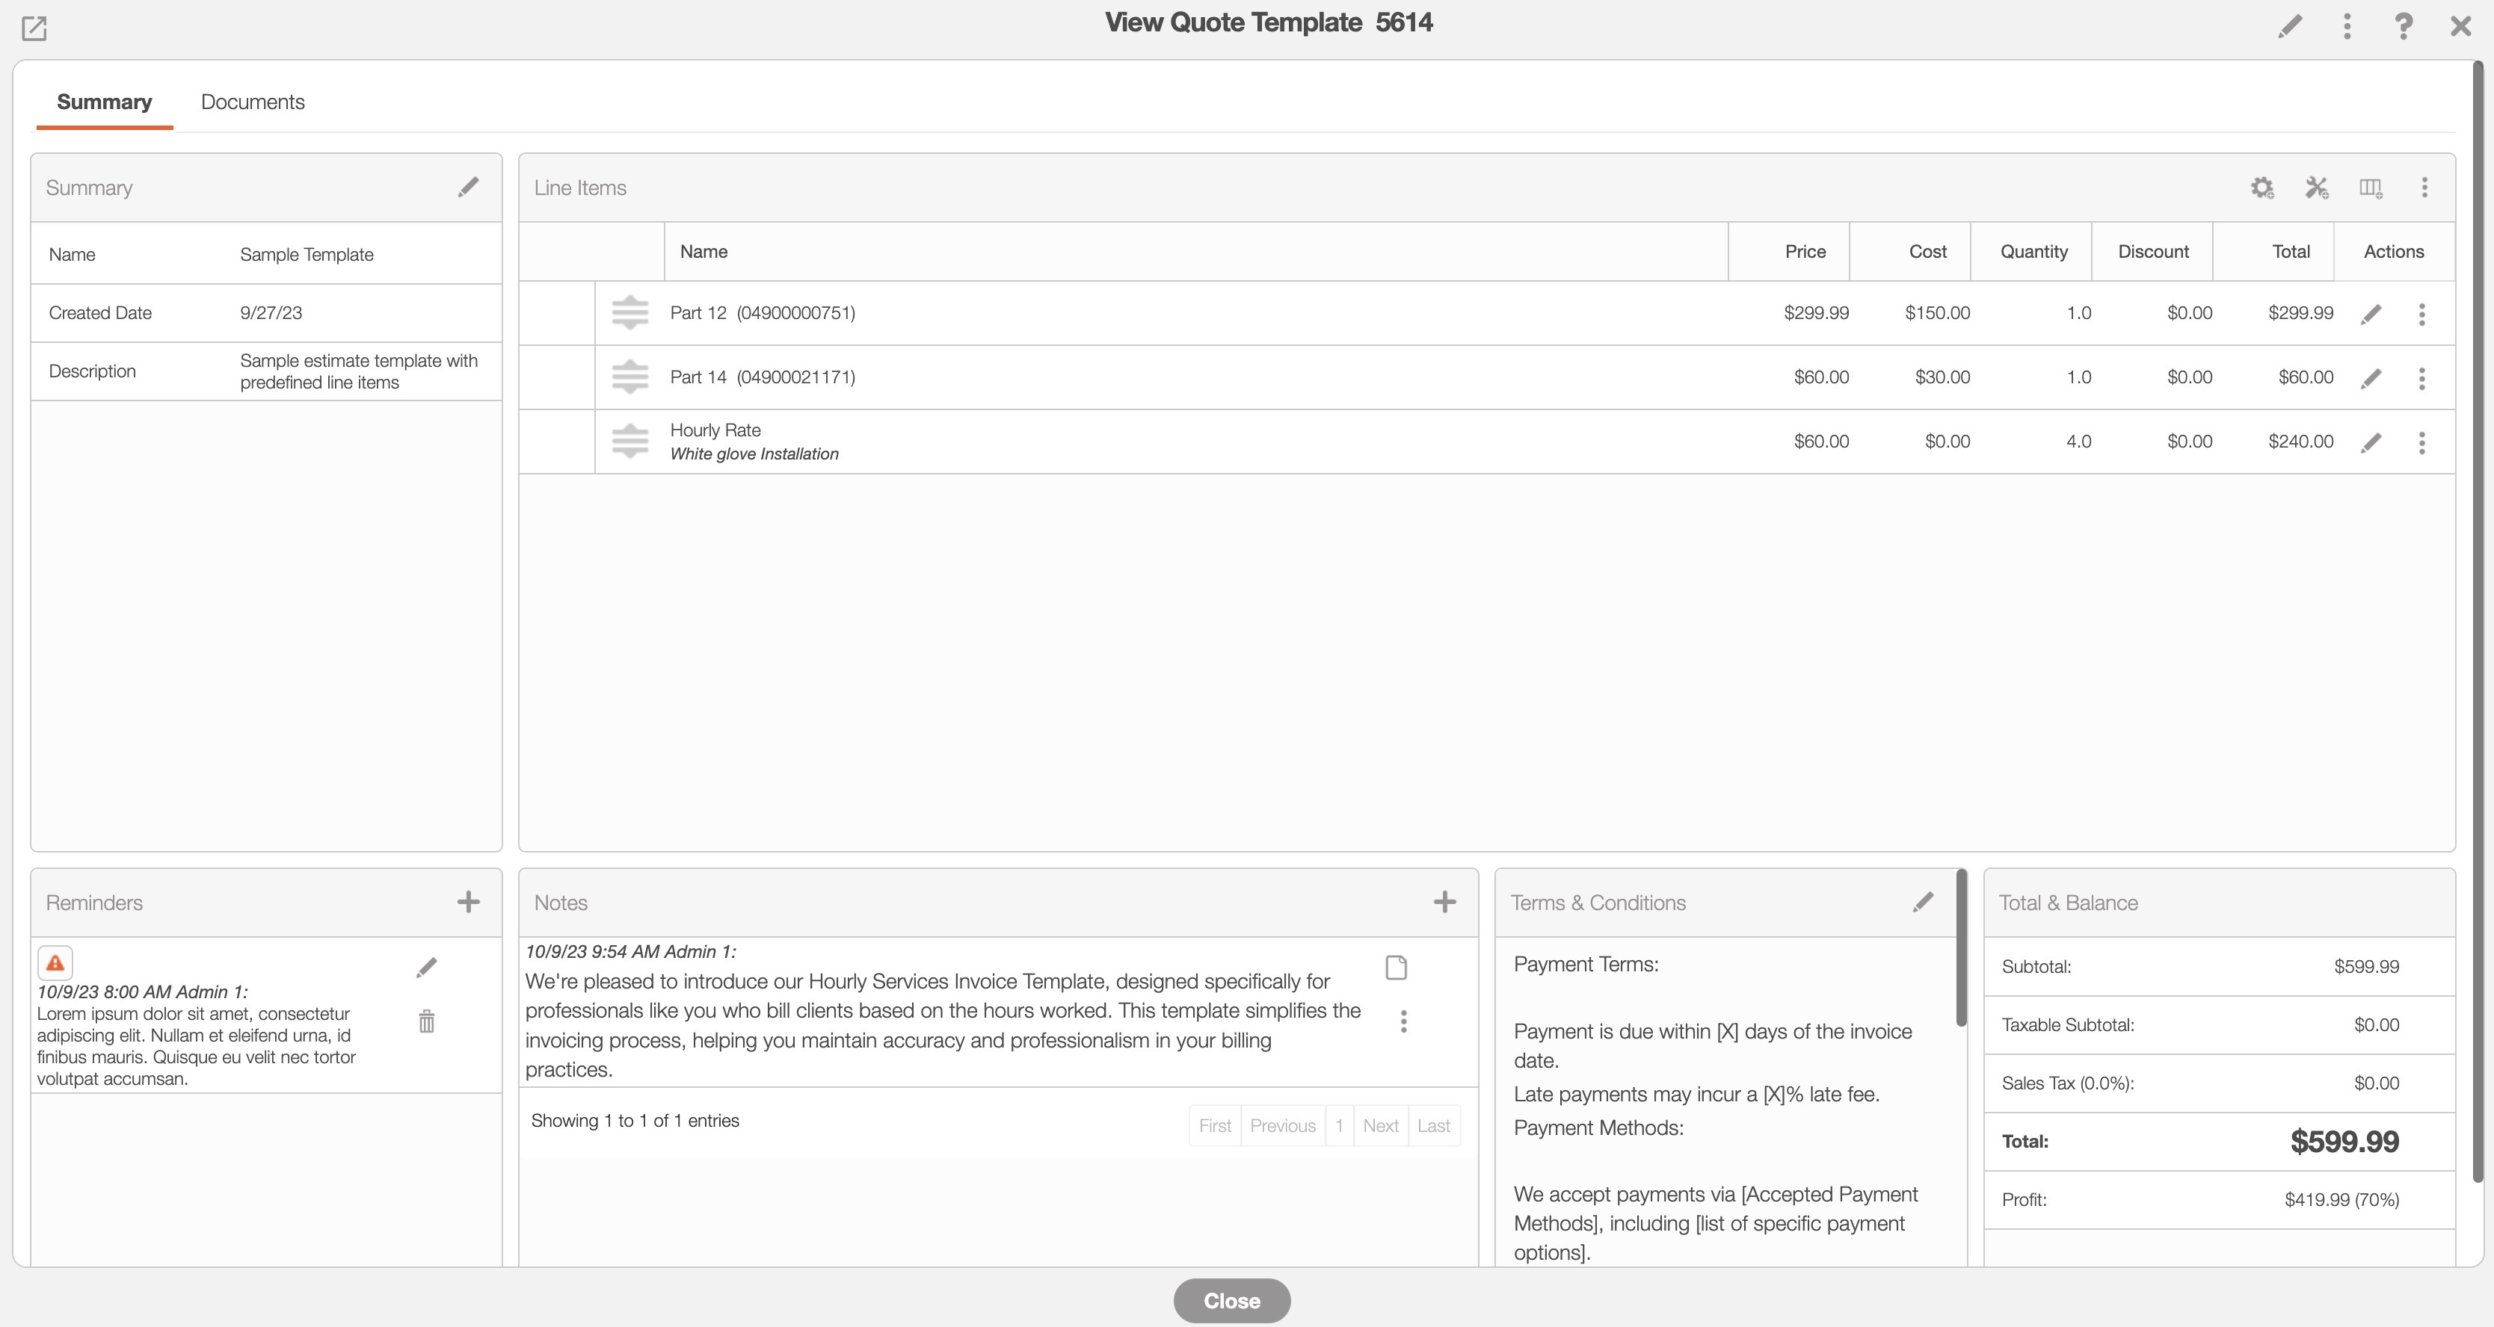Add a new reminder with plus icon
Screen dimensions: 2494x1327
[x=469, y=902]
